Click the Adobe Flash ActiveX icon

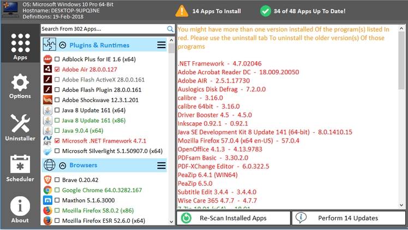(x=47, y=79)
